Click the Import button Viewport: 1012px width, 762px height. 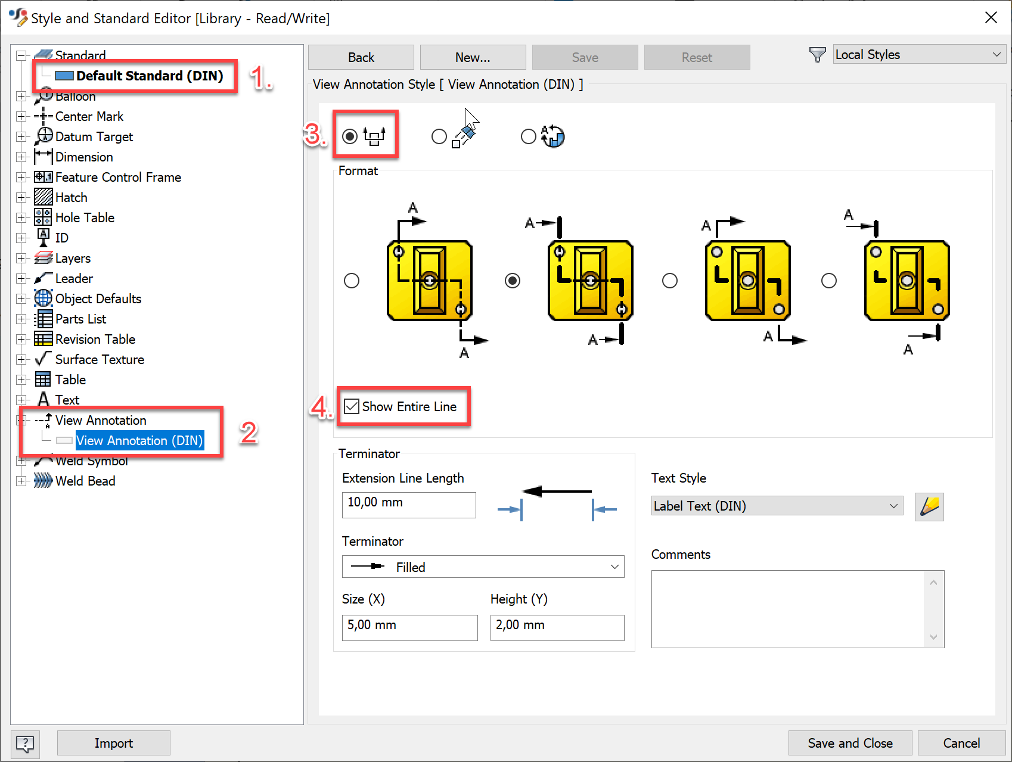[113, 743]
